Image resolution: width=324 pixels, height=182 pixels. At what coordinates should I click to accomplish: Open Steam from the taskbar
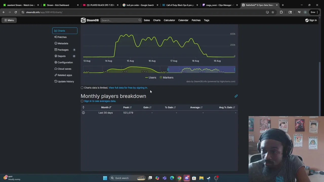coord(209,178)
